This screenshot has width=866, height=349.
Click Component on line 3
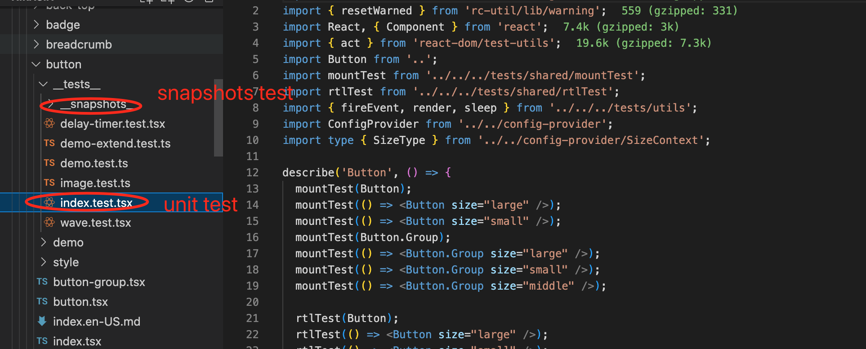click(x=415, y=27)
